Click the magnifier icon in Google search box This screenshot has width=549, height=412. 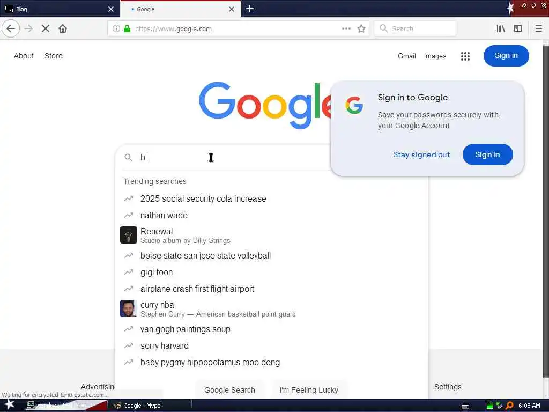click(x=129, y=157)
